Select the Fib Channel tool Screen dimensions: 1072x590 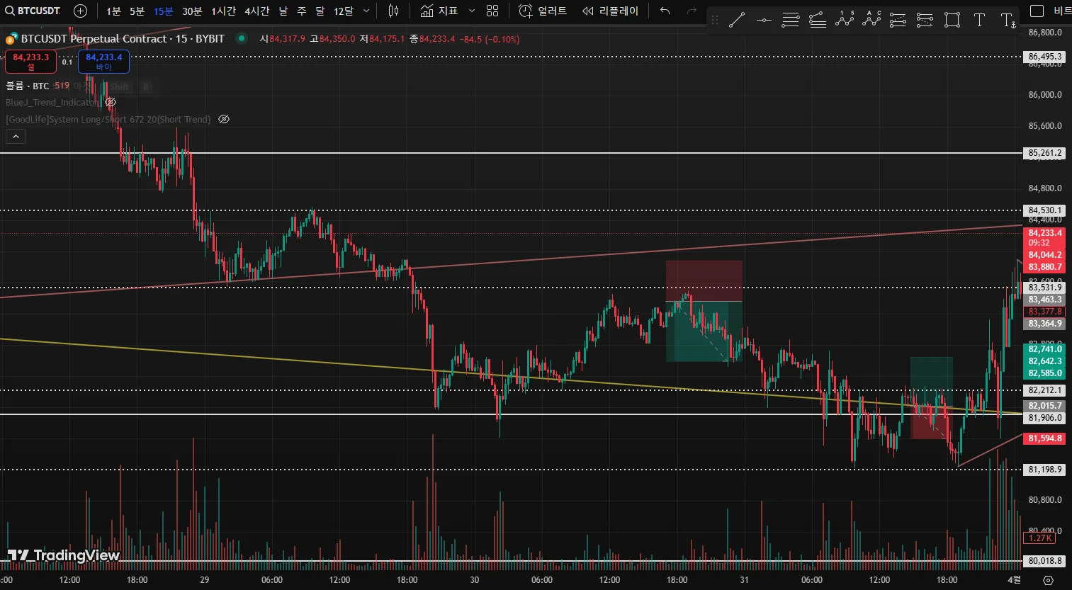click(x=818, y=21)
